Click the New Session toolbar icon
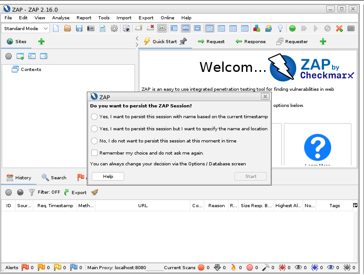Viewport: 364px width, 275px height. (x=56, y=28)
